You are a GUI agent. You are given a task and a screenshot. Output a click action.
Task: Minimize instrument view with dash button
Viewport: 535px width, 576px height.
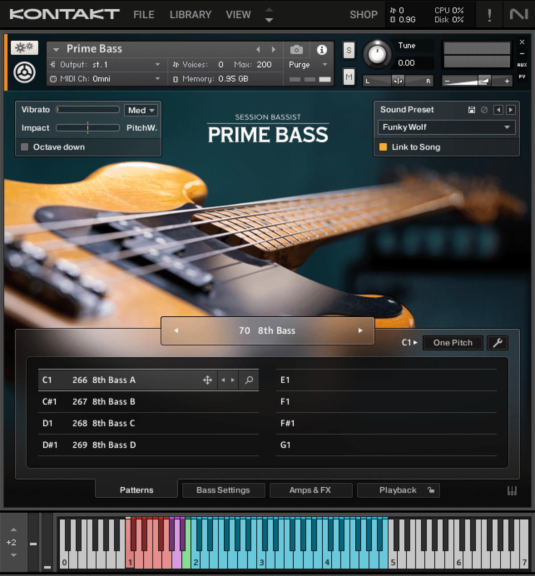[x=522, y=54]
